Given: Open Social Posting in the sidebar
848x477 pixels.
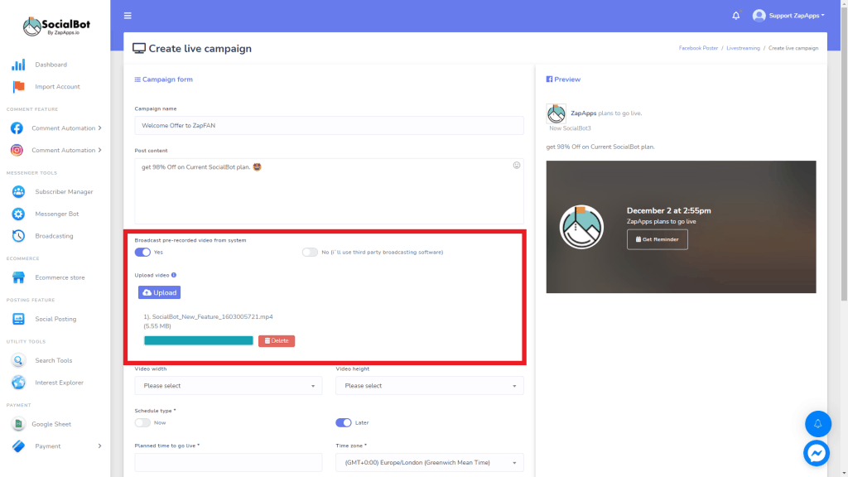Looking at the screenshot, I should click(55, 319).
